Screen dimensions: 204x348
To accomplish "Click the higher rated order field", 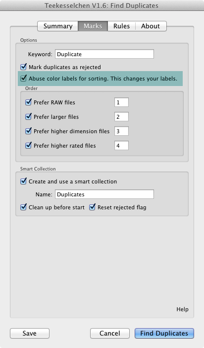I will (x=121, y=146).
